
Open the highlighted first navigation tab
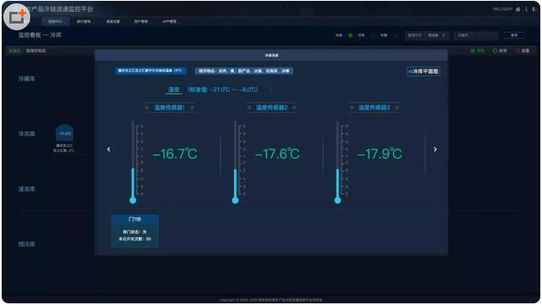coord(56,21)
